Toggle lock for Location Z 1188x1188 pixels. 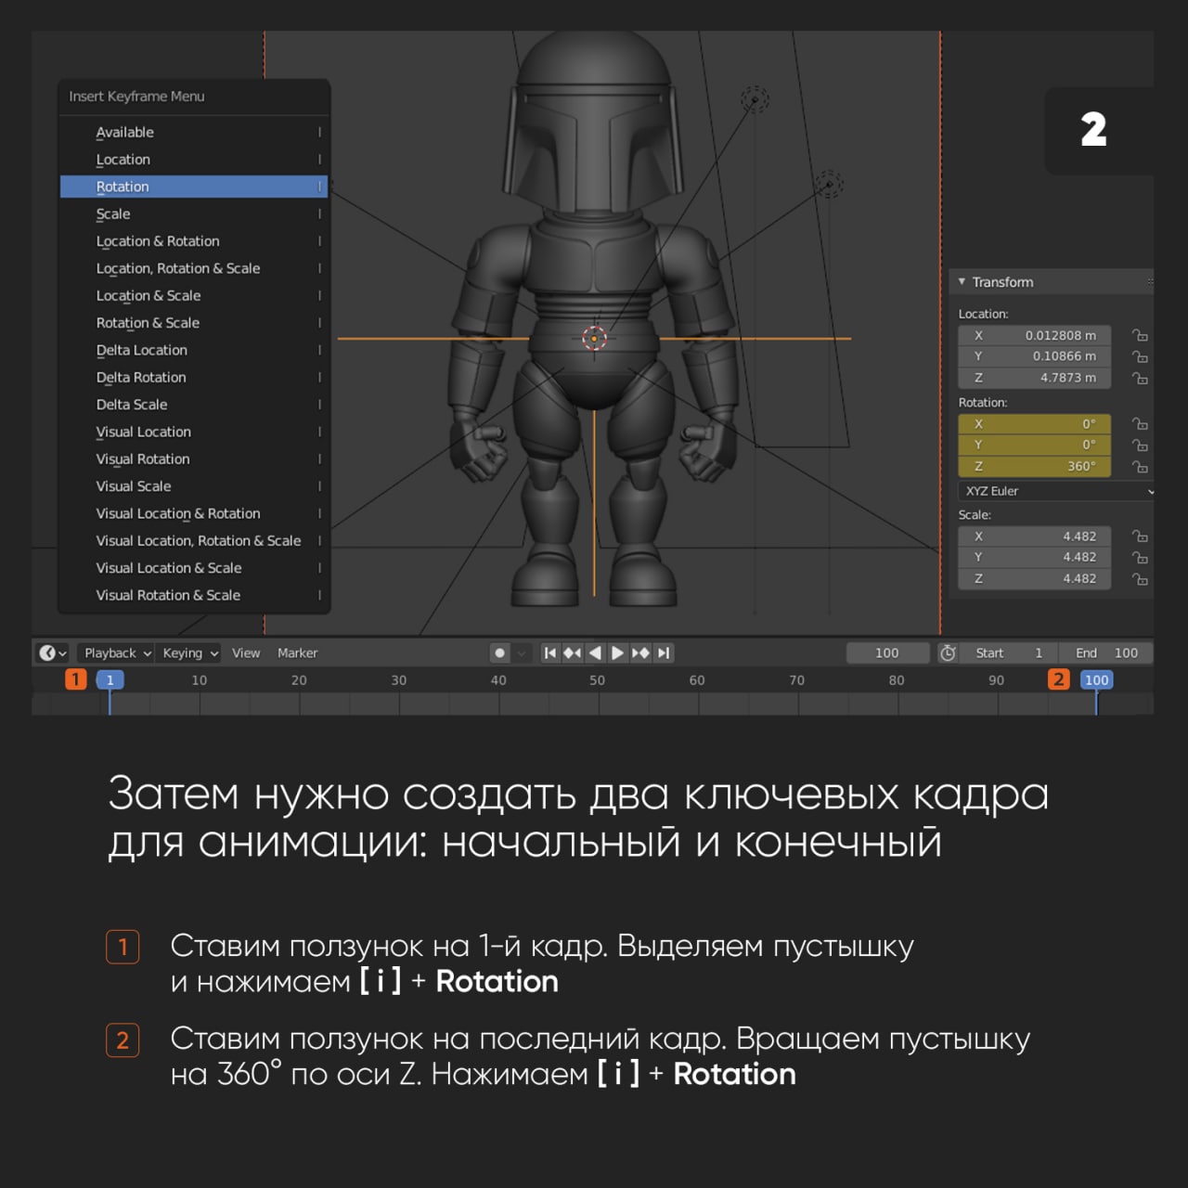pos(1140,378)
